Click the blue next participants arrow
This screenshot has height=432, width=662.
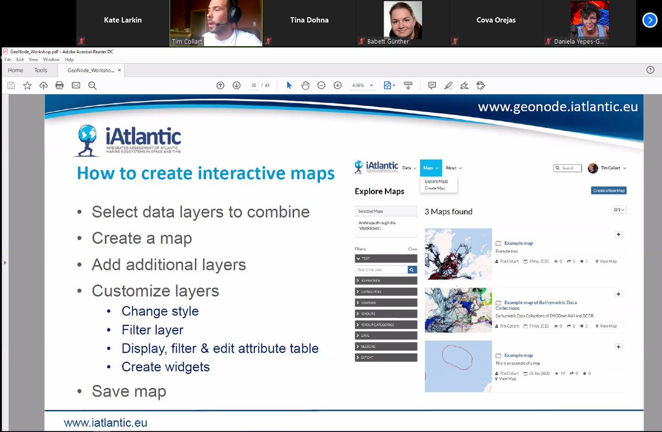(x=649, y=20)
